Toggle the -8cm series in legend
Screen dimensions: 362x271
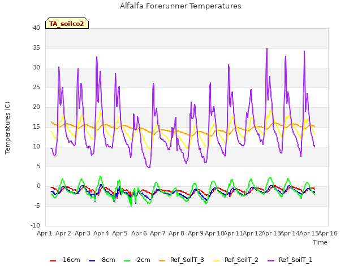tap(102, 260)
